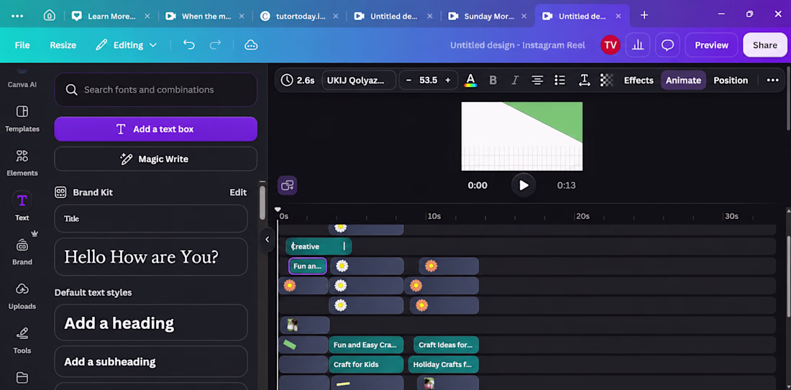The height and width of the screenshot is (390, 791).
Task: Open the analytics bar chart icon
Action: click(x=638, y=45)
